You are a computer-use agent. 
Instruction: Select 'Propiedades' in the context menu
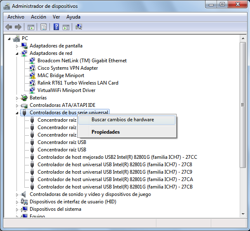click(x=106, y=132)
